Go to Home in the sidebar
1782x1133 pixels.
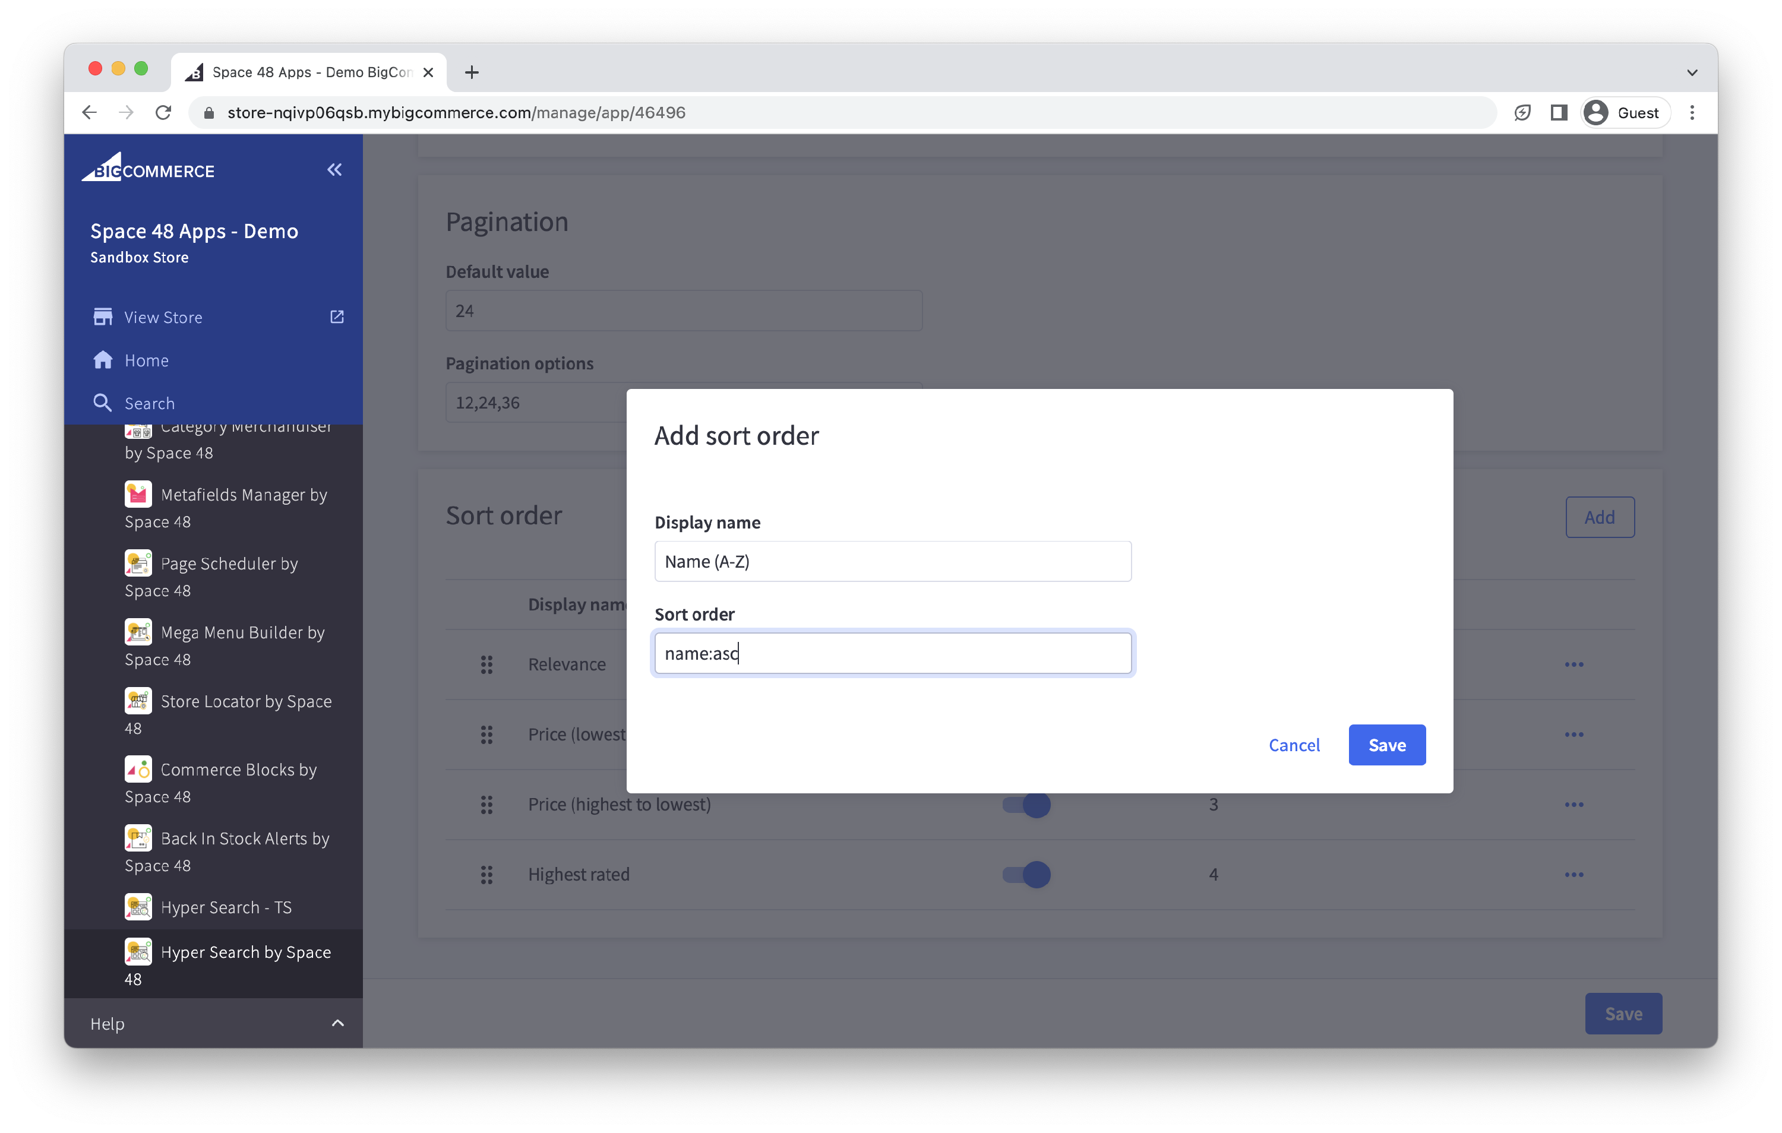(x=147, y=360)
